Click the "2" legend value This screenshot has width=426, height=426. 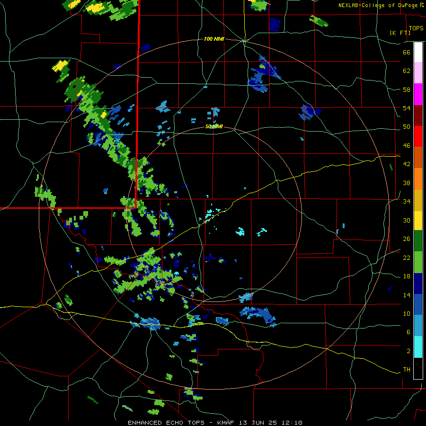(x=408, y=351)
